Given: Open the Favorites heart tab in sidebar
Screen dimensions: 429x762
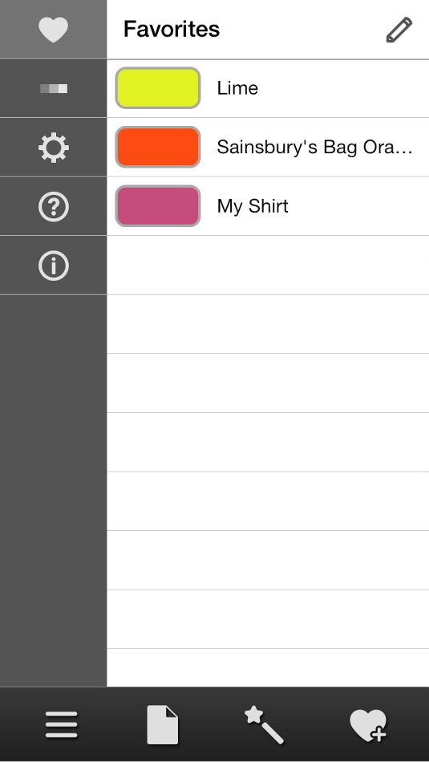Looking at the screenshot, I should (x=54, y=29).
